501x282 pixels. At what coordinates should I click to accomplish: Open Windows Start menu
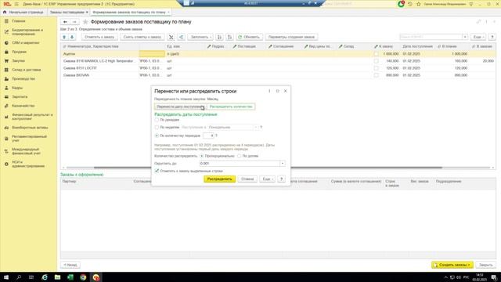[6, 277]
